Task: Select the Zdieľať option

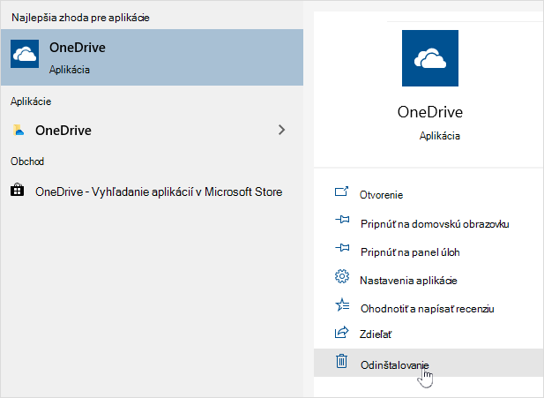Action: pyautogui.click(x=428, y=334)
